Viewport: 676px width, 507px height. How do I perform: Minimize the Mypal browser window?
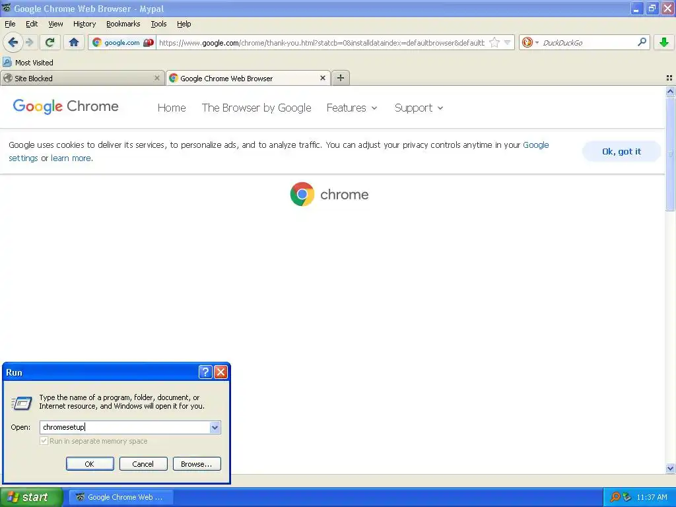coord(637,8)
